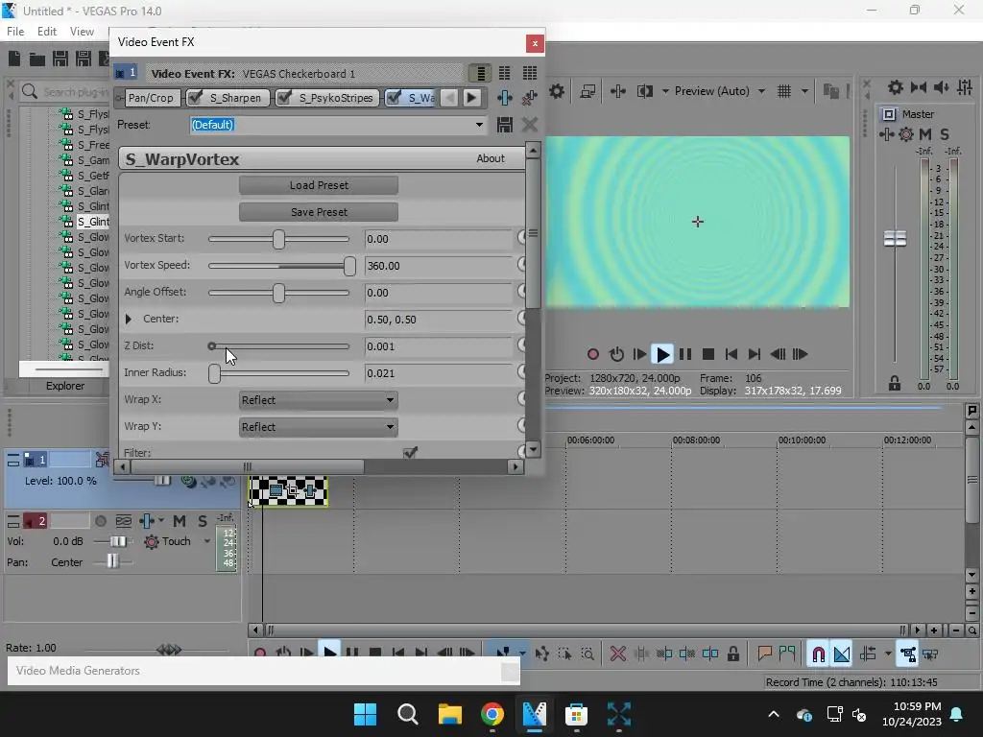Click the Z Dist value field

point(438,346)
